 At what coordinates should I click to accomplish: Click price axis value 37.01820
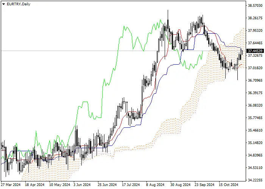255,68
